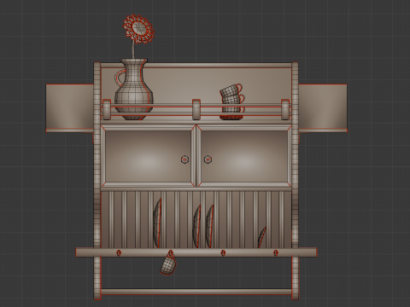The image size is (410, 307).
Task: Select the left side wing box
Action: pos(70,108)
